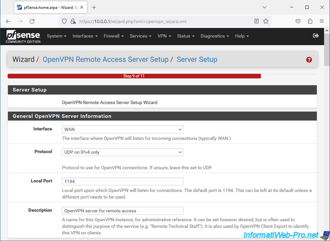Open a new tab with the plus icon
The image size is (330, 241).
click(94, 8)
